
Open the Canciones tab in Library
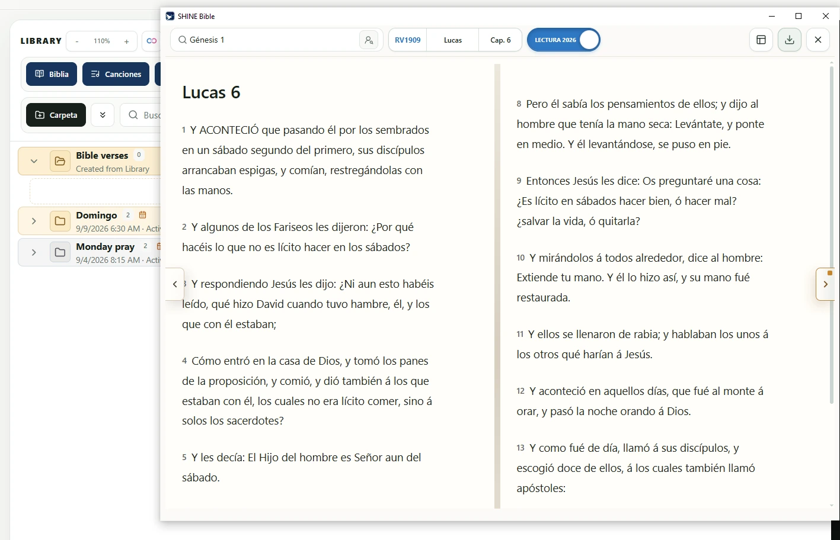tap(116, 74)
